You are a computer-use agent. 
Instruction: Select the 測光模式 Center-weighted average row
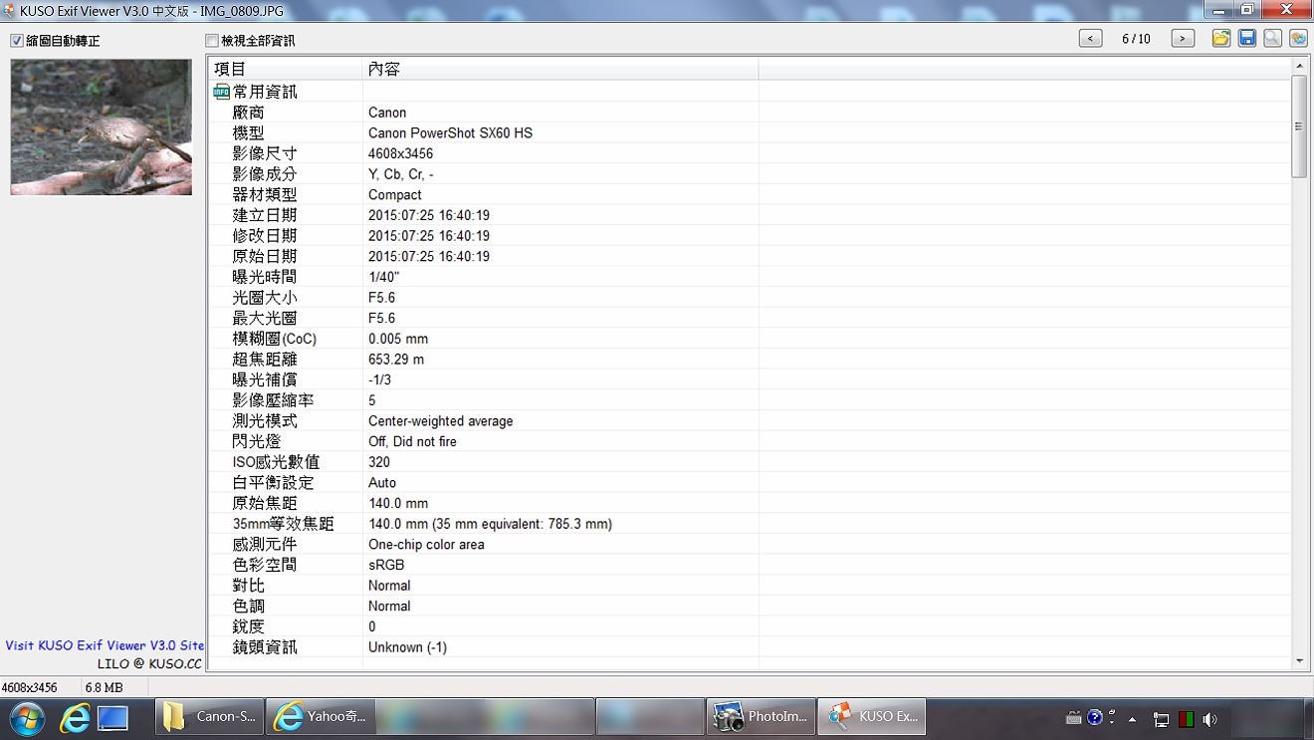click(749, 421)
